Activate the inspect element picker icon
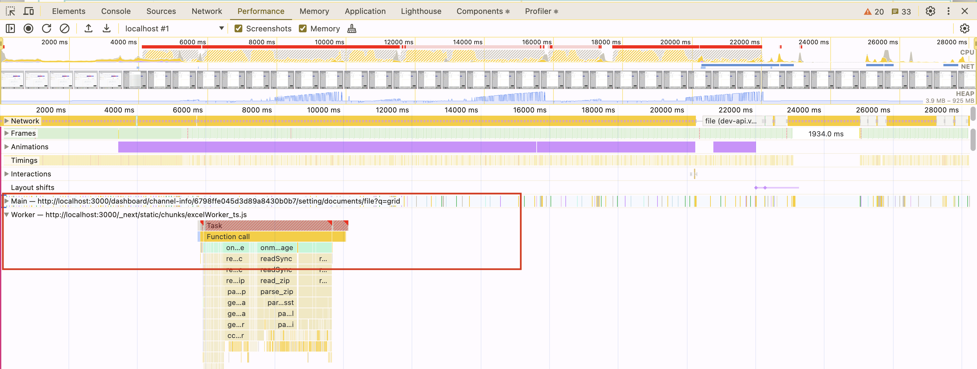This screenshot has width=977, height=369. coord(10,11)
